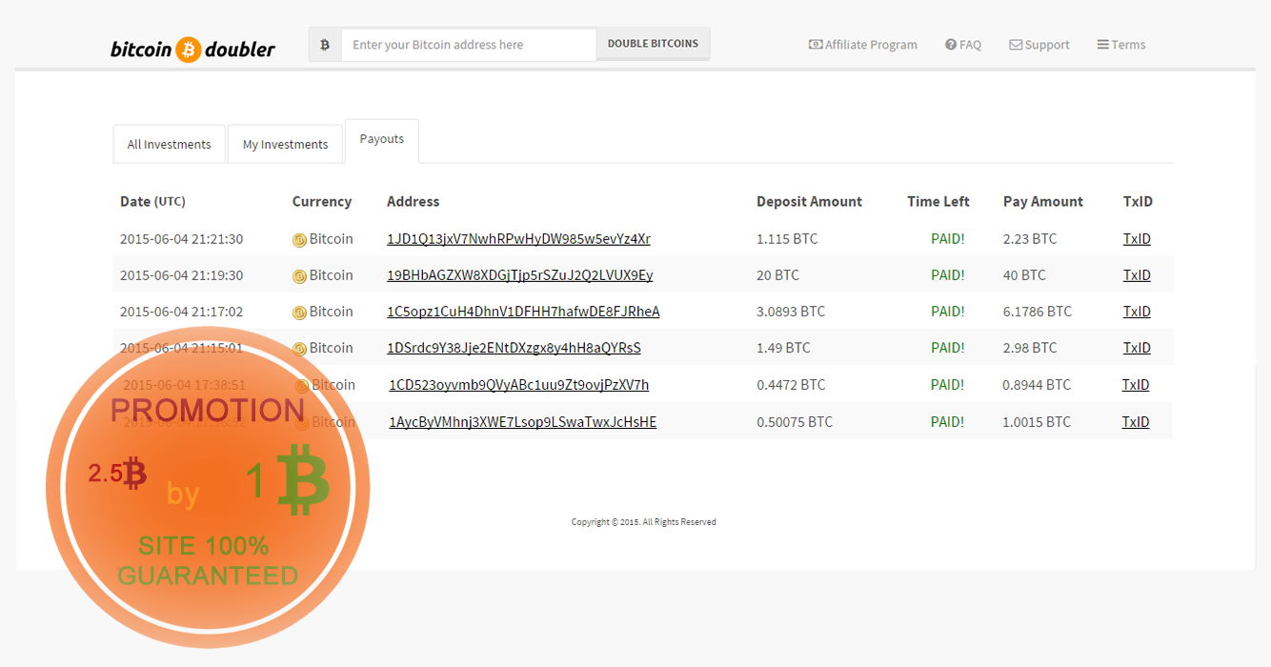Open address 1AycByVMhnj3XWE7Lsop9LSwaTwxJcHsHE
1271x667 pixels.
522,422
